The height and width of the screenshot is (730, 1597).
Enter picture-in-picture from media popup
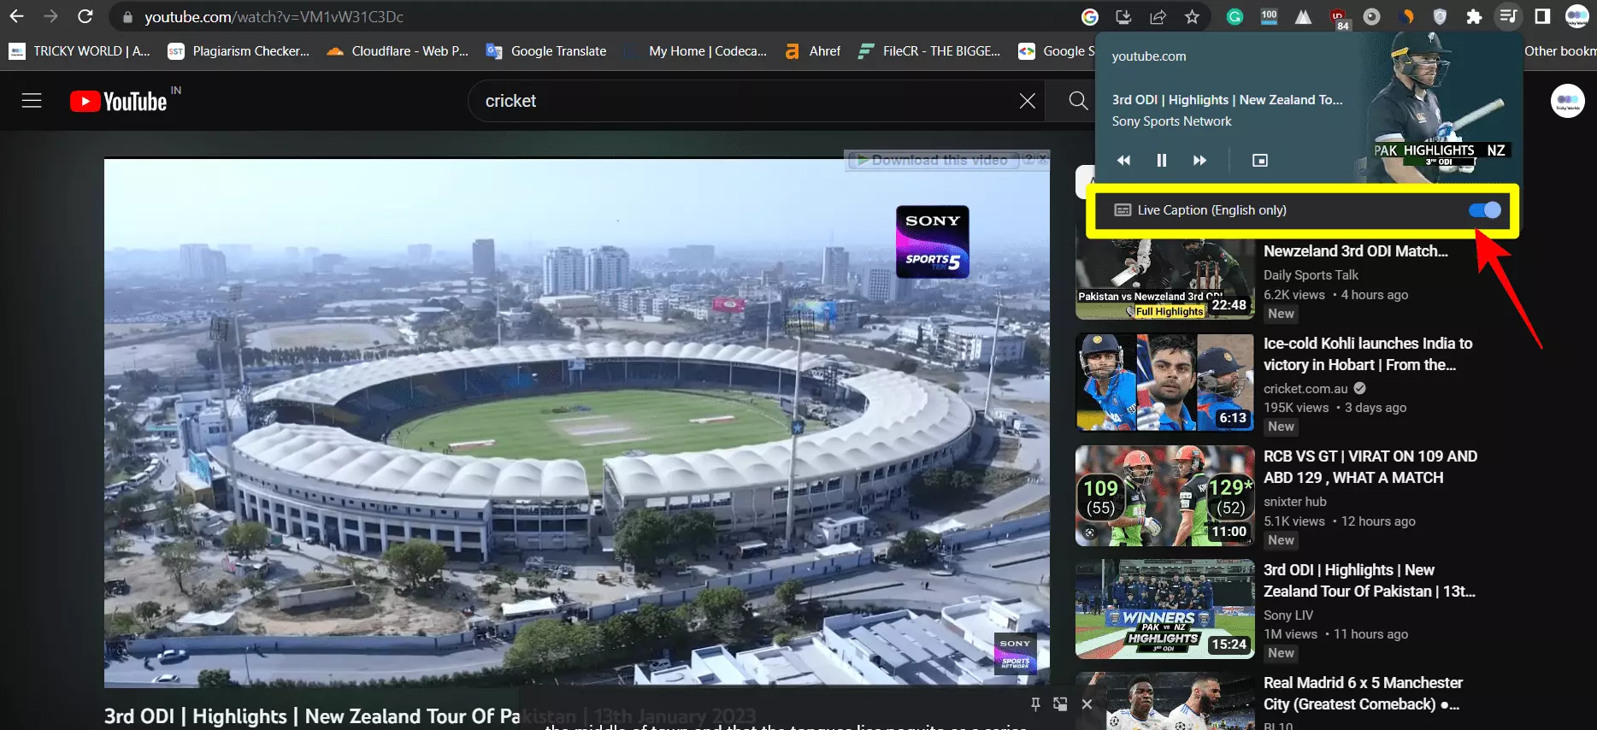coord(1259,160)
